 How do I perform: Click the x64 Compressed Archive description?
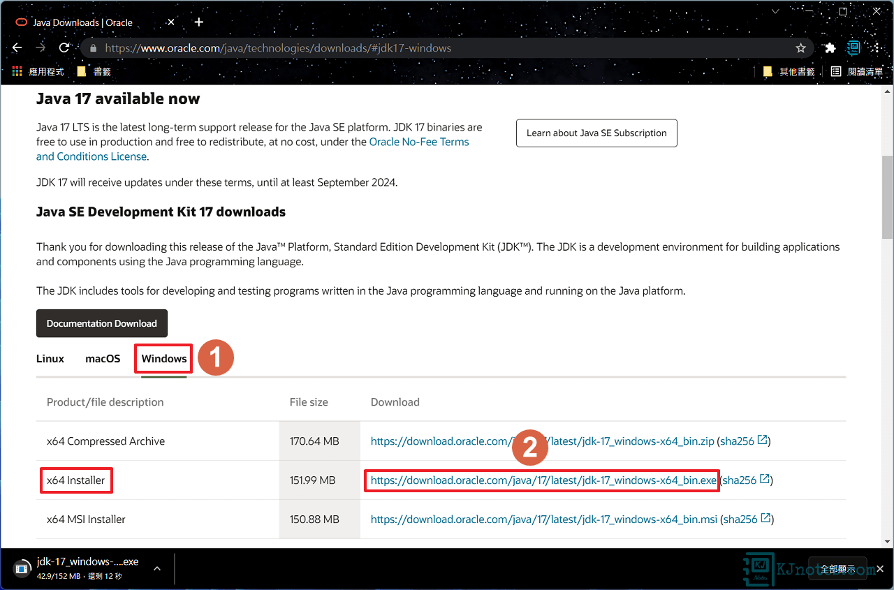point(106,441)
